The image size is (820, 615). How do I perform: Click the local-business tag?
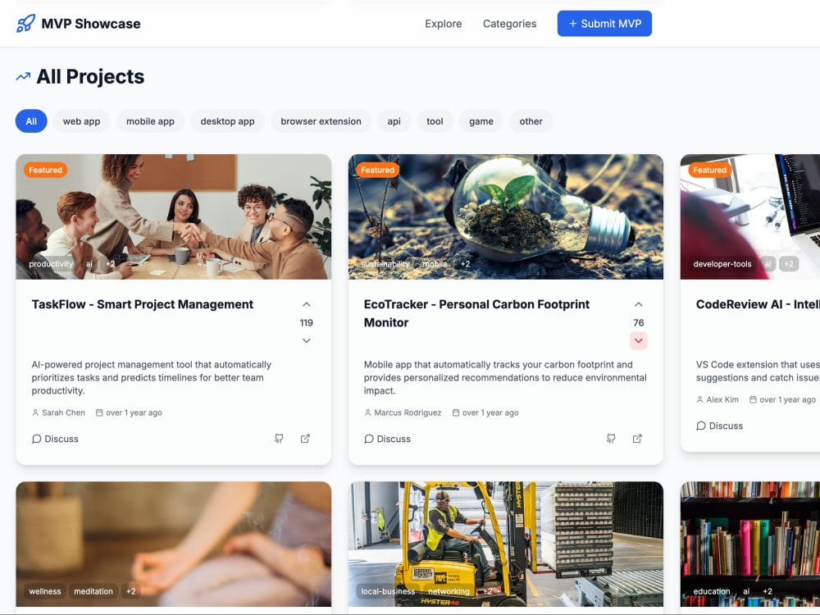(x=388, y=591)
